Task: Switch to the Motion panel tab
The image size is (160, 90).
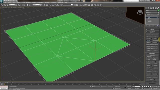Action: 153,8
